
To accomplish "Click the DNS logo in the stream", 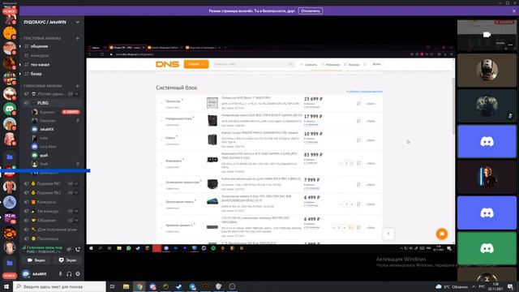I will pyautogui.click(x=168, y=64).
